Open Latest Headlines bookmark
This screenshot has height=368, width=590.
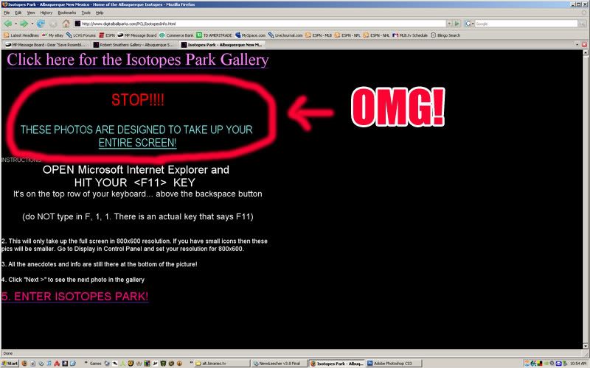click(x=21, y=35)
